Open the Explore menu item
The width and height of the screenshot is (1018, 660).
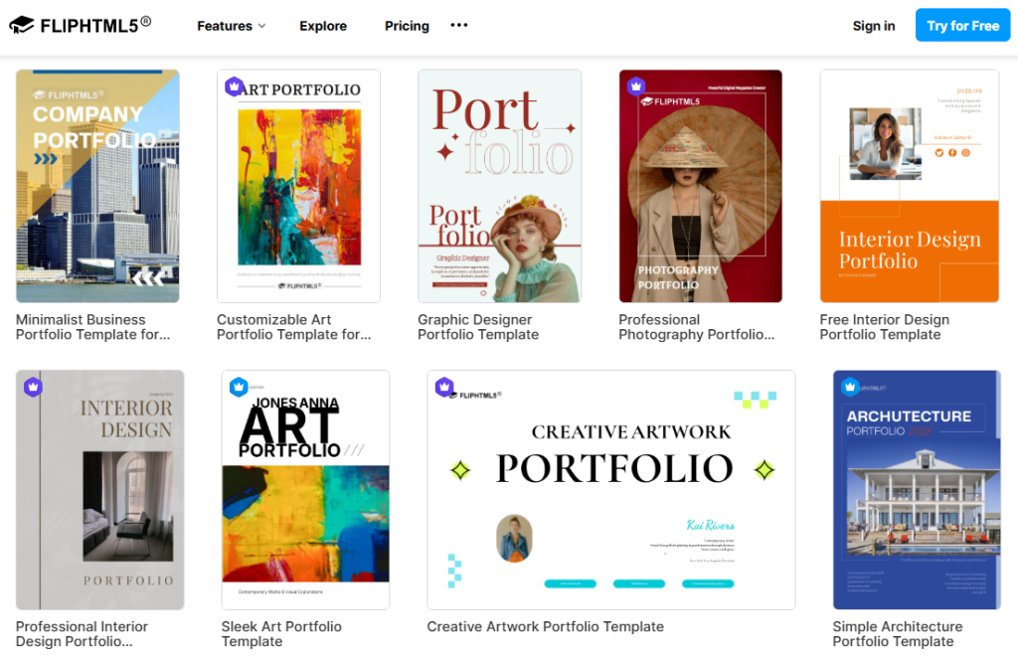tap(322, 26)
